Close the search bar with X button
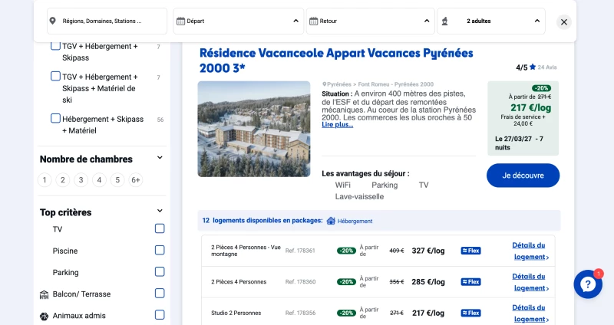614x325 pixels. (564, 22)
